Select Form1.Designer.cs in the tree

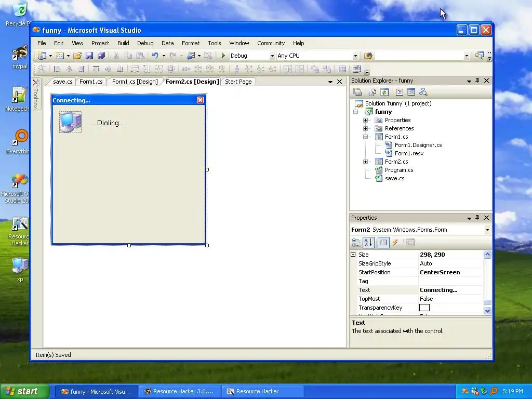(x=418, y=145)
